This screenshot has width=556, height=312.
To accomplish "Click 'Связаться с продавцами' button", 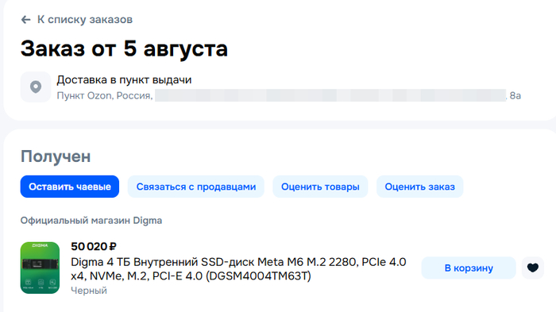I will point(195,187).
